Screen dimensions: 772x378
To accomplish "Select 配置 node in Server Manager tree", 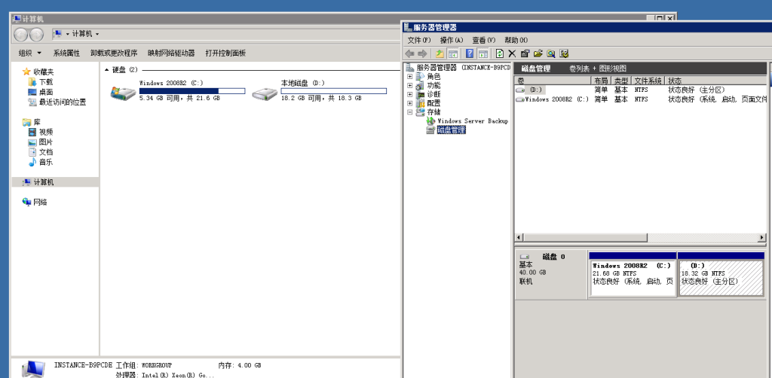I will pyautogui.click(x=433, y=103).
